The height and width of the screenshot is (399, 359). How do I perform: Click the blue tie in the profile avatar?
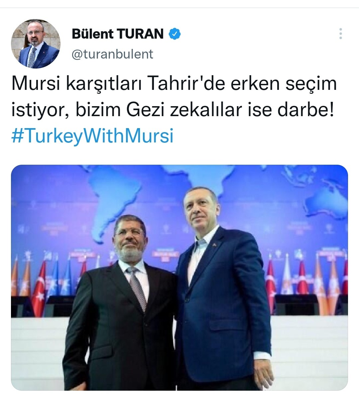32,58
